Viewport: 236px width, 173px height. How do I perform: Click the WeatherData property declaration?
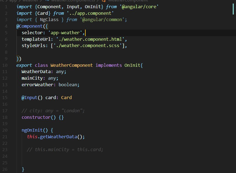click(44, 72)
